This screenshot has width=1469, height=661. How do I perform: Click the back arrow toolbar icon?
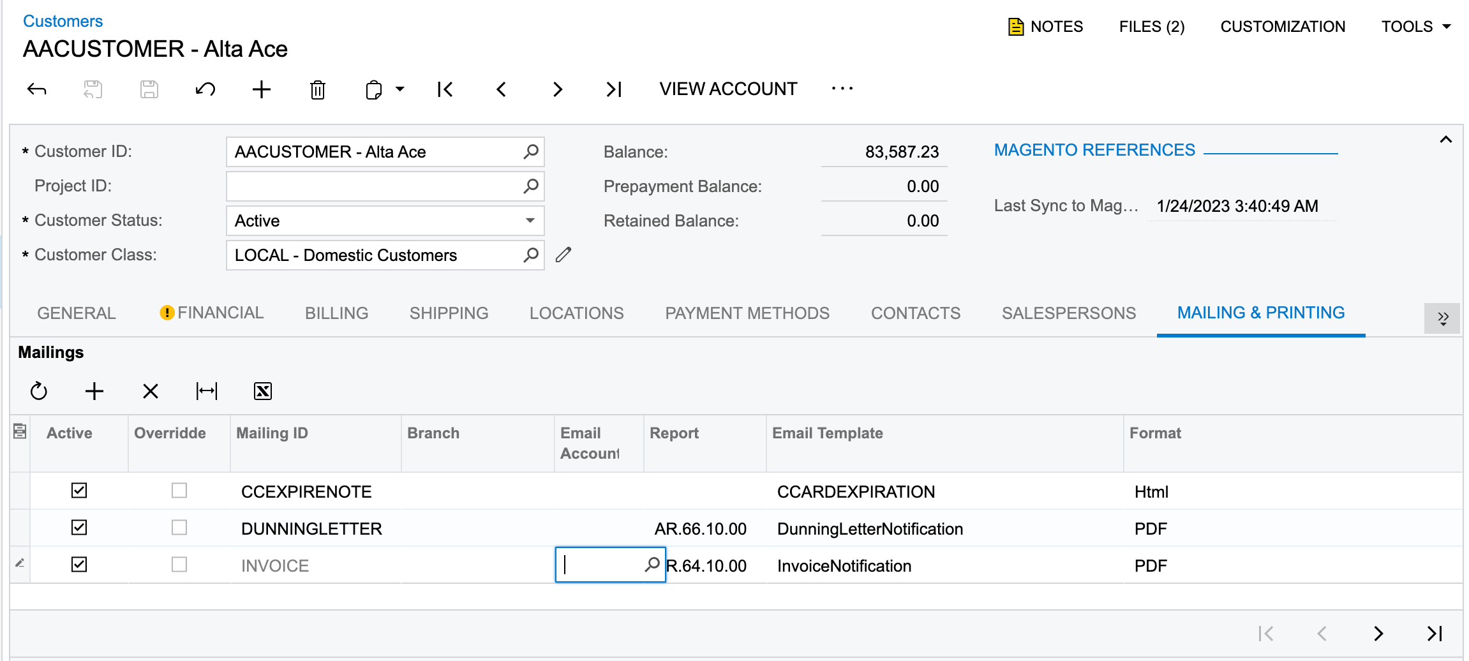(37, 89)
